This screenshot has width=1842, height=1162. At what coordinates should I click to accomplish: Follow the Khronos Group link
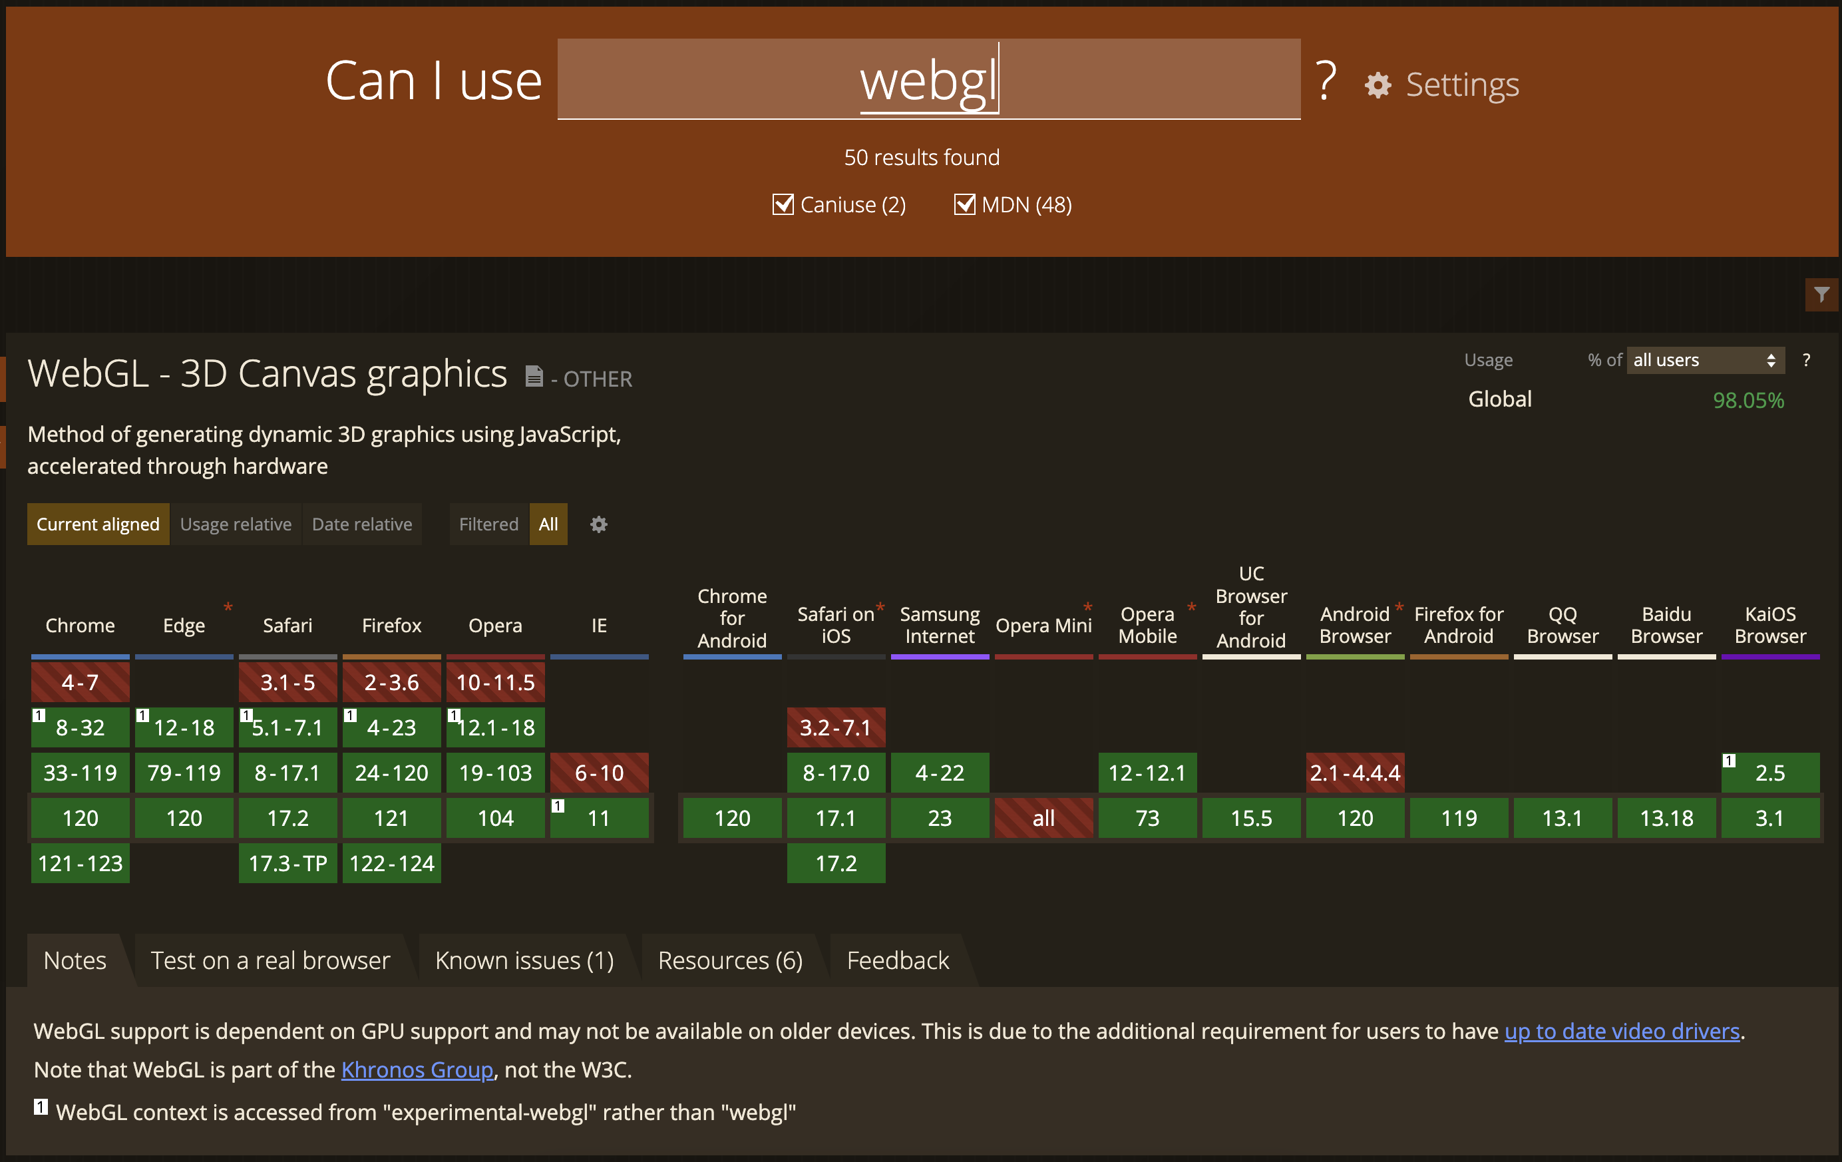417,1069
